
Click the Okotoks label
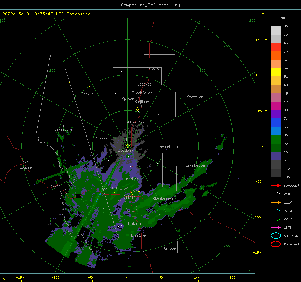point(134,224)
